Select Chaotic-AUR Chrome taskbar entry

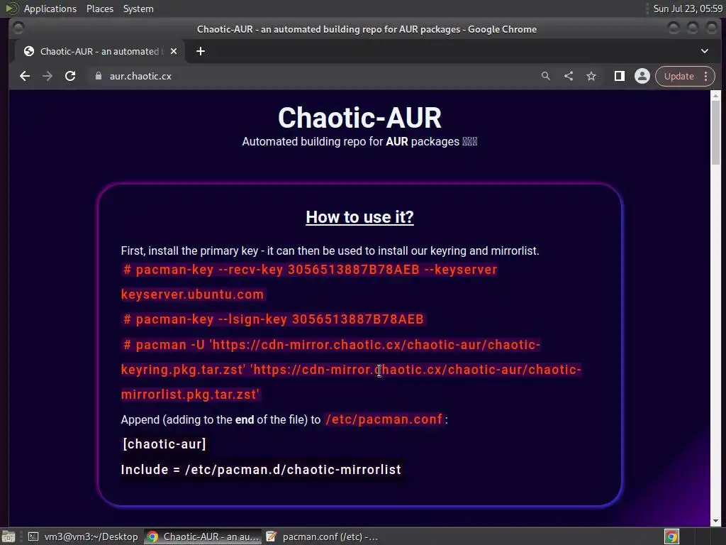click(202, 536)
